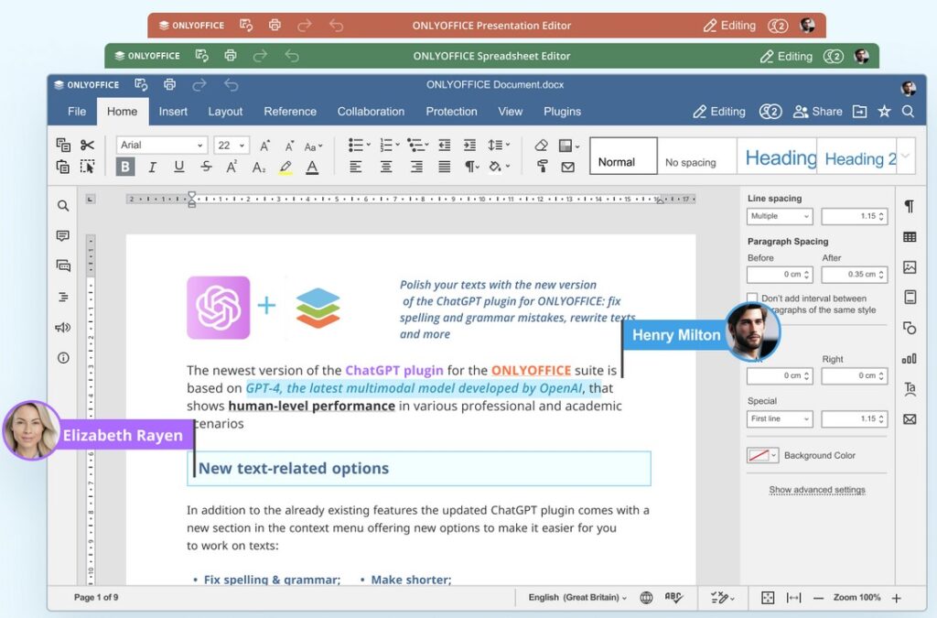Increase font size with the increment icon
The width and height of the screenshot is (937, 618).
264,146
